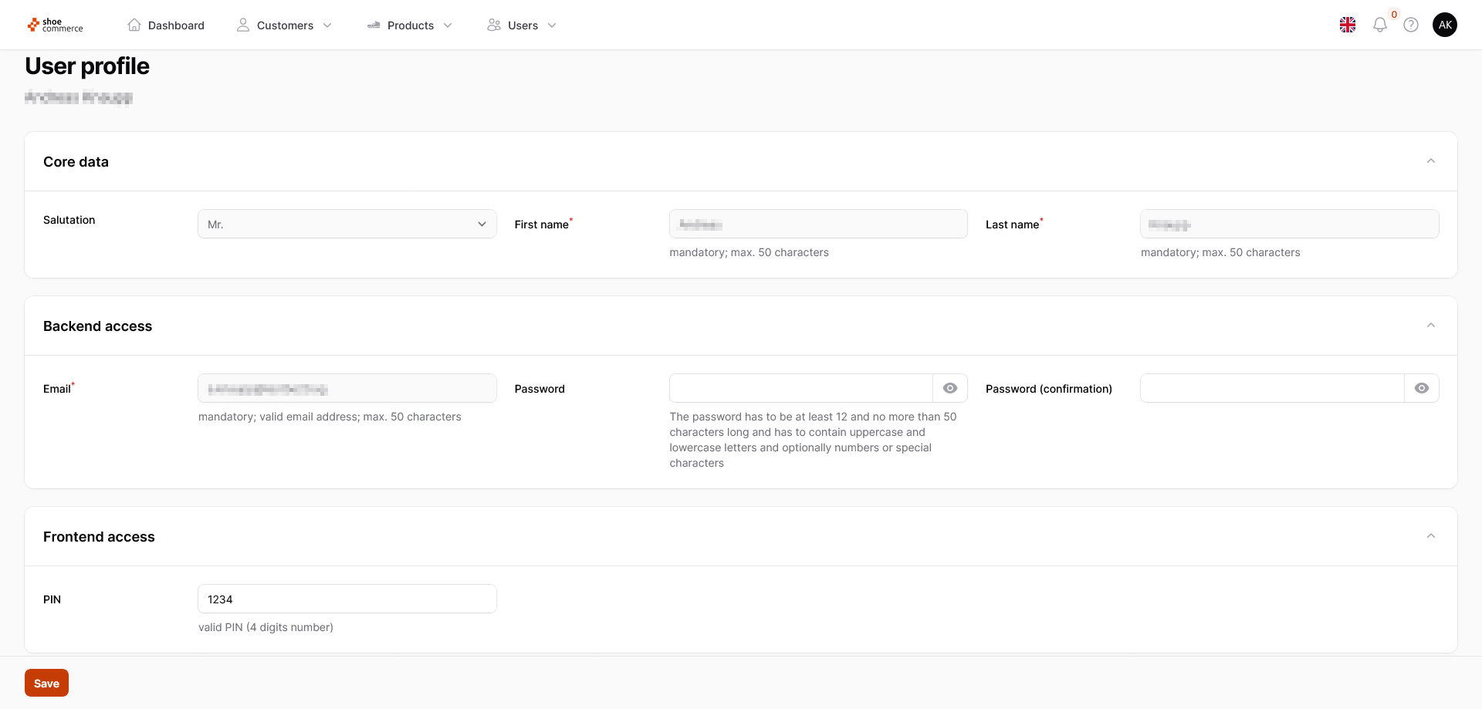Show the Password field contents
1482x709 pixels.
(950, 388)
